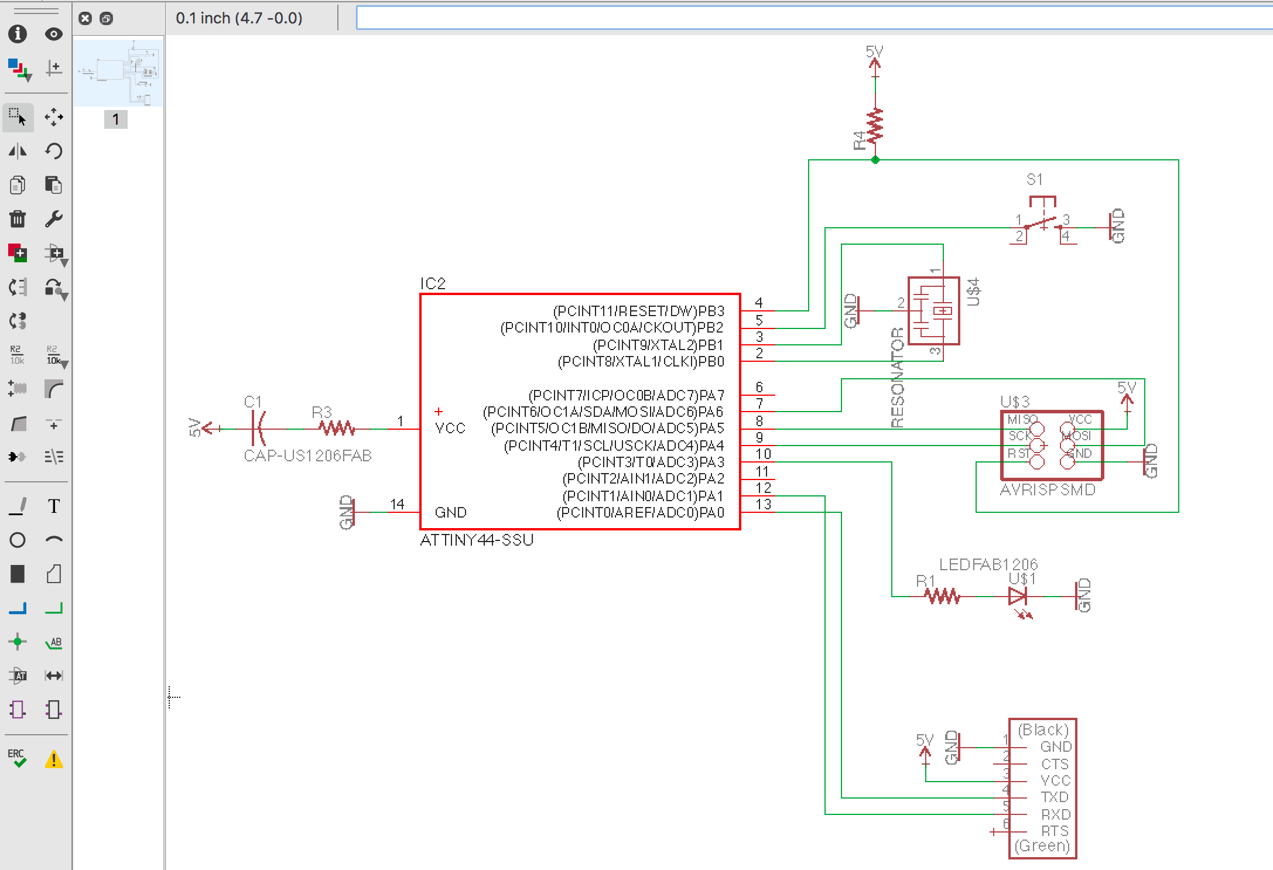Select the Split tool
The image size is (1273, 870).
[18, 423]
